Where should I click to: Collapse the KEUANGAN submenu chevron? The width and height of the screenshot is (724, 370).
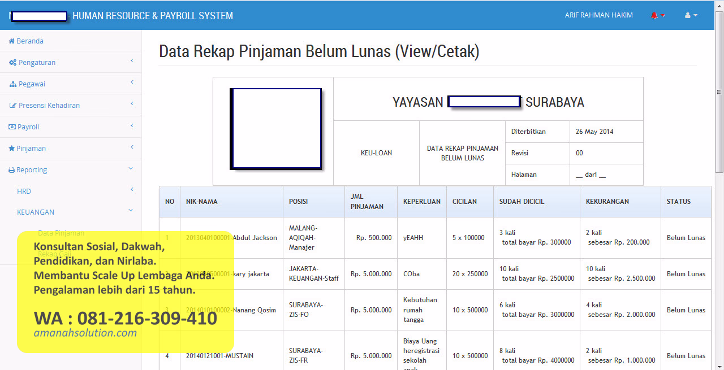click(131, 211)
